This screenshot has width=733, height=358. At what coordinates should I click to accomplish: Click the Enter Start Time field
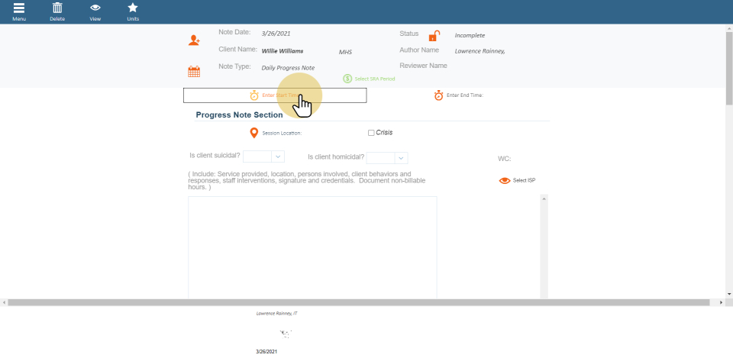[x=275, y=95]
